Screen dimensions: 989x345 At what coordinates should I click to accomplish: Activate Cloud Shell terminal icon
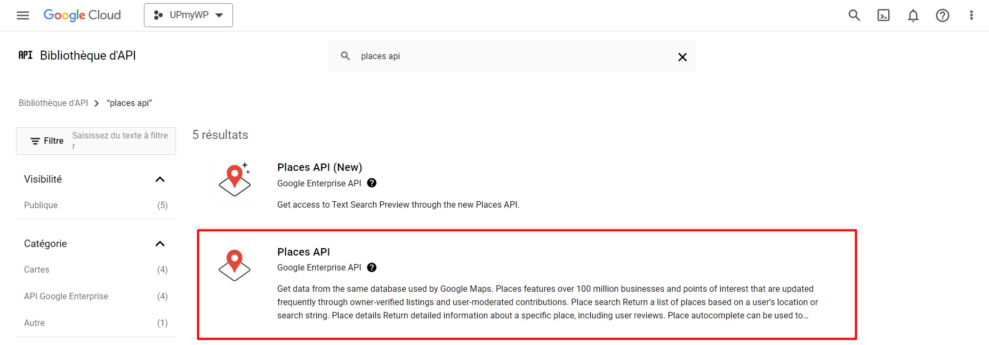click(883, 15)
